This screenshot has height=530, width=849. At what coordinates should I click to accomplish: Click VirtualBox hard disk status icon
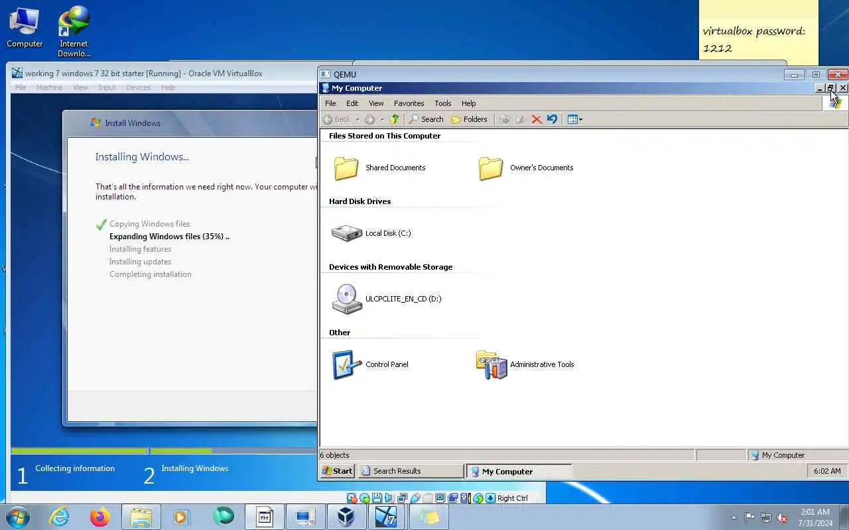[352, 498]
